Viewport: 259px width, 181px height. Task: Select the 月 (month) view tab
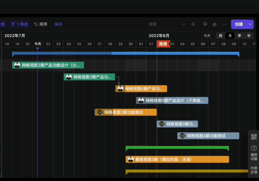tap(230, 36)
